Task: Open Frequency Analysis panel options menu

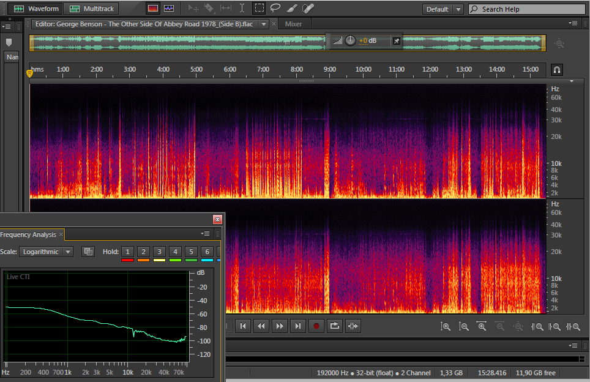Action: [205, 234]
